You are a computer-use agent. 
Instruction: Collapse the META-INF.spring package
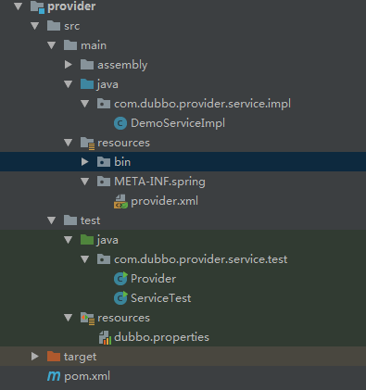[84, 182]
